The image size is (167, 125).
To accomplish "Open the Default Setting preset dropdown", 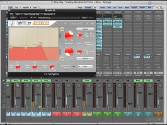I will pyautogui.click(x=59, y=18).
